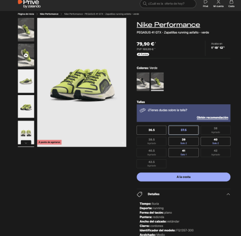Select size 37.5

(x=184, y=130)
